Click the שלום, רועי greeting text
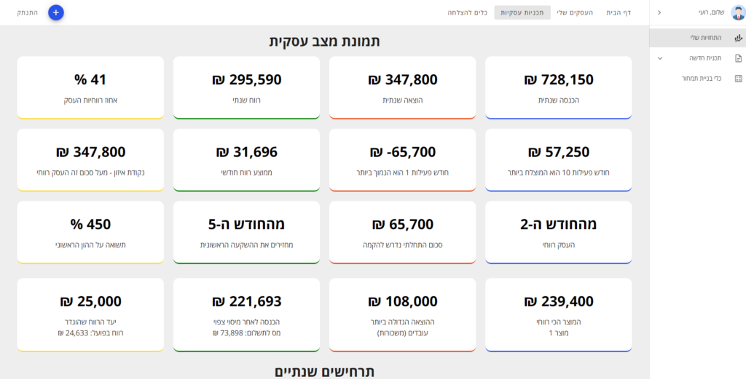746x379 pixels. click(x=709, y=12)
